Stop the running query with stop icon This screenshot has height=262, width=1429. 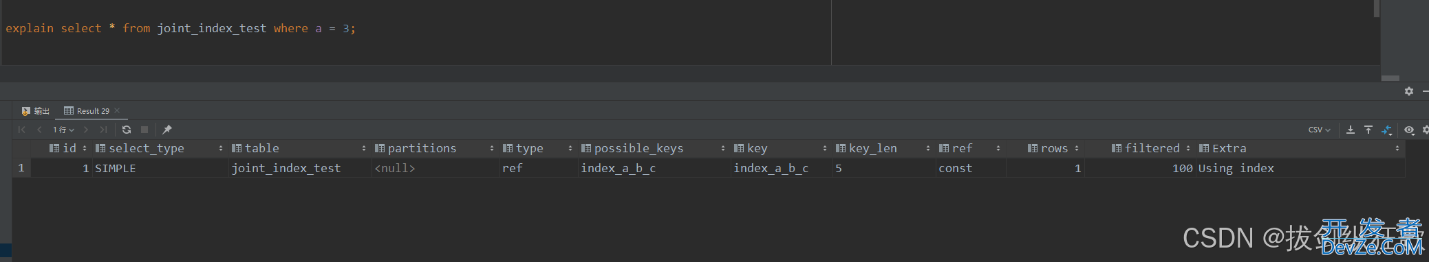(x=144, y=130)
